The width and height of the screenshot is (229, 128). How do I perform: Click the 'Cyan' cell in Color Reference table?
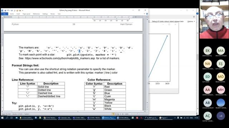click(115, 96)
